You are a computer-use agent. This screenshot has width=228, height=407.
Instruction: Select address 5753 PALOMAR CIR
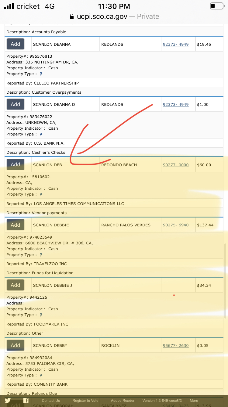pos(45,364)
